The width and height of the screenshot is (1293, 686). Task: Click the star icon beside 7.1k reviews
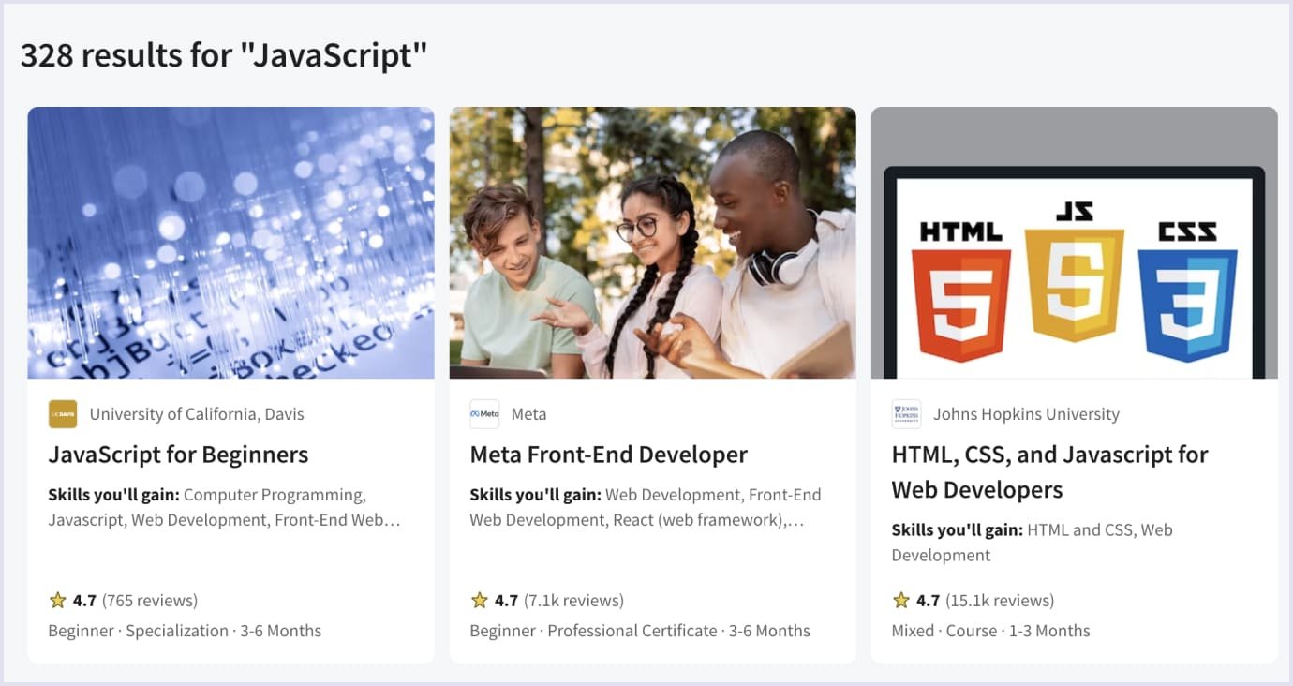480,600
